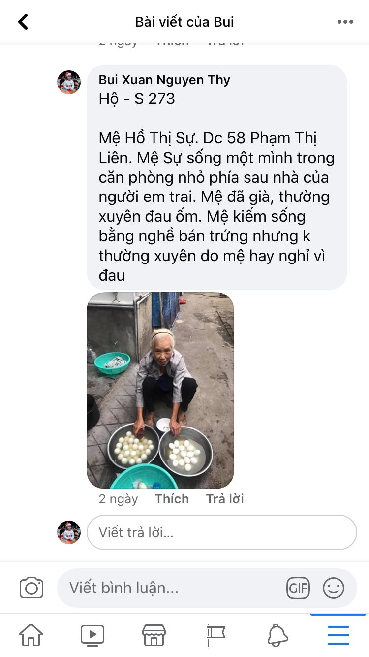Open the photo of the woman selling eggs
The width and height of the screenshot is (369, 657).
[160, 390]
